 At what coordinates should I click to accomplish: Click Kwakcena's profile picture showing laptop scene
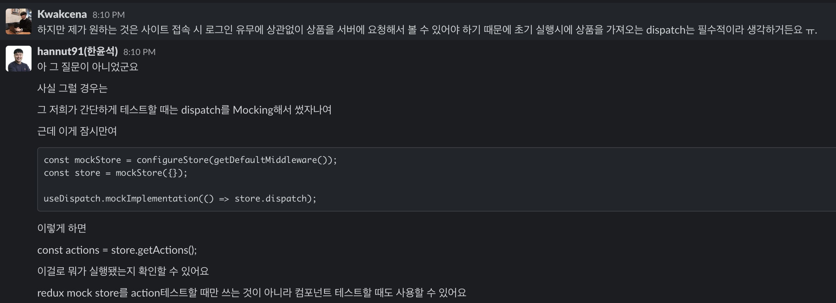pos(19,21)
